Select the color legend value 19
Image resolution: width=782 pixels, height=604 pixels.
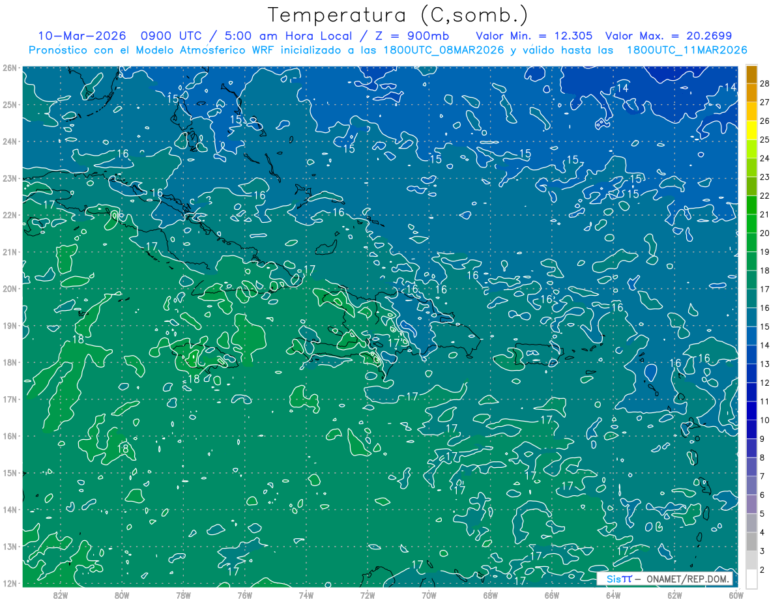[x=765, y=252]
